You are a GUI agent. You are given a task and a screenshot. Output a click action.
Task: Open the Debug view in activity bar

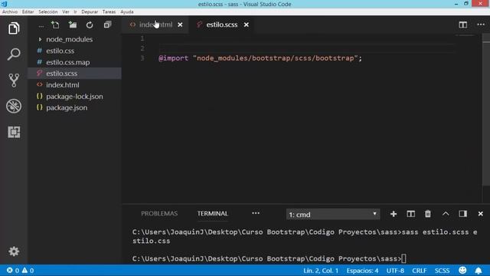(14, 106)
